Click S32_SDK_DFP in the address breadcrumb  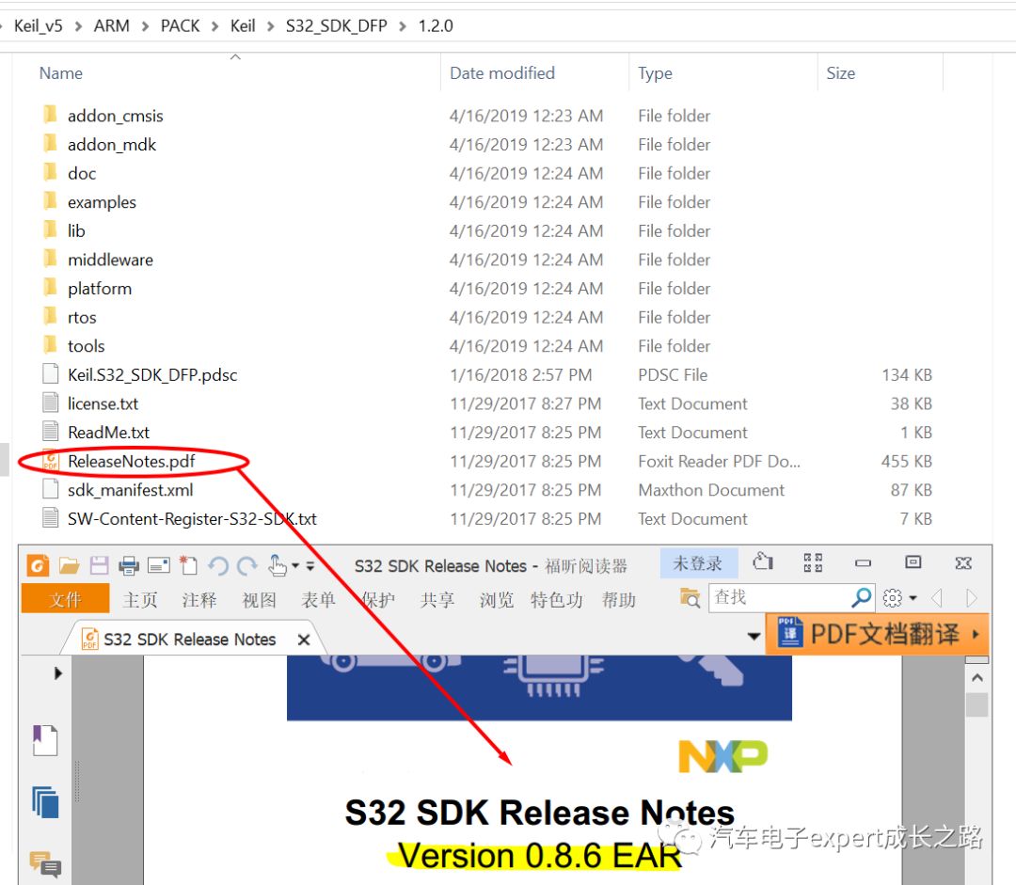tap(336, 26)
